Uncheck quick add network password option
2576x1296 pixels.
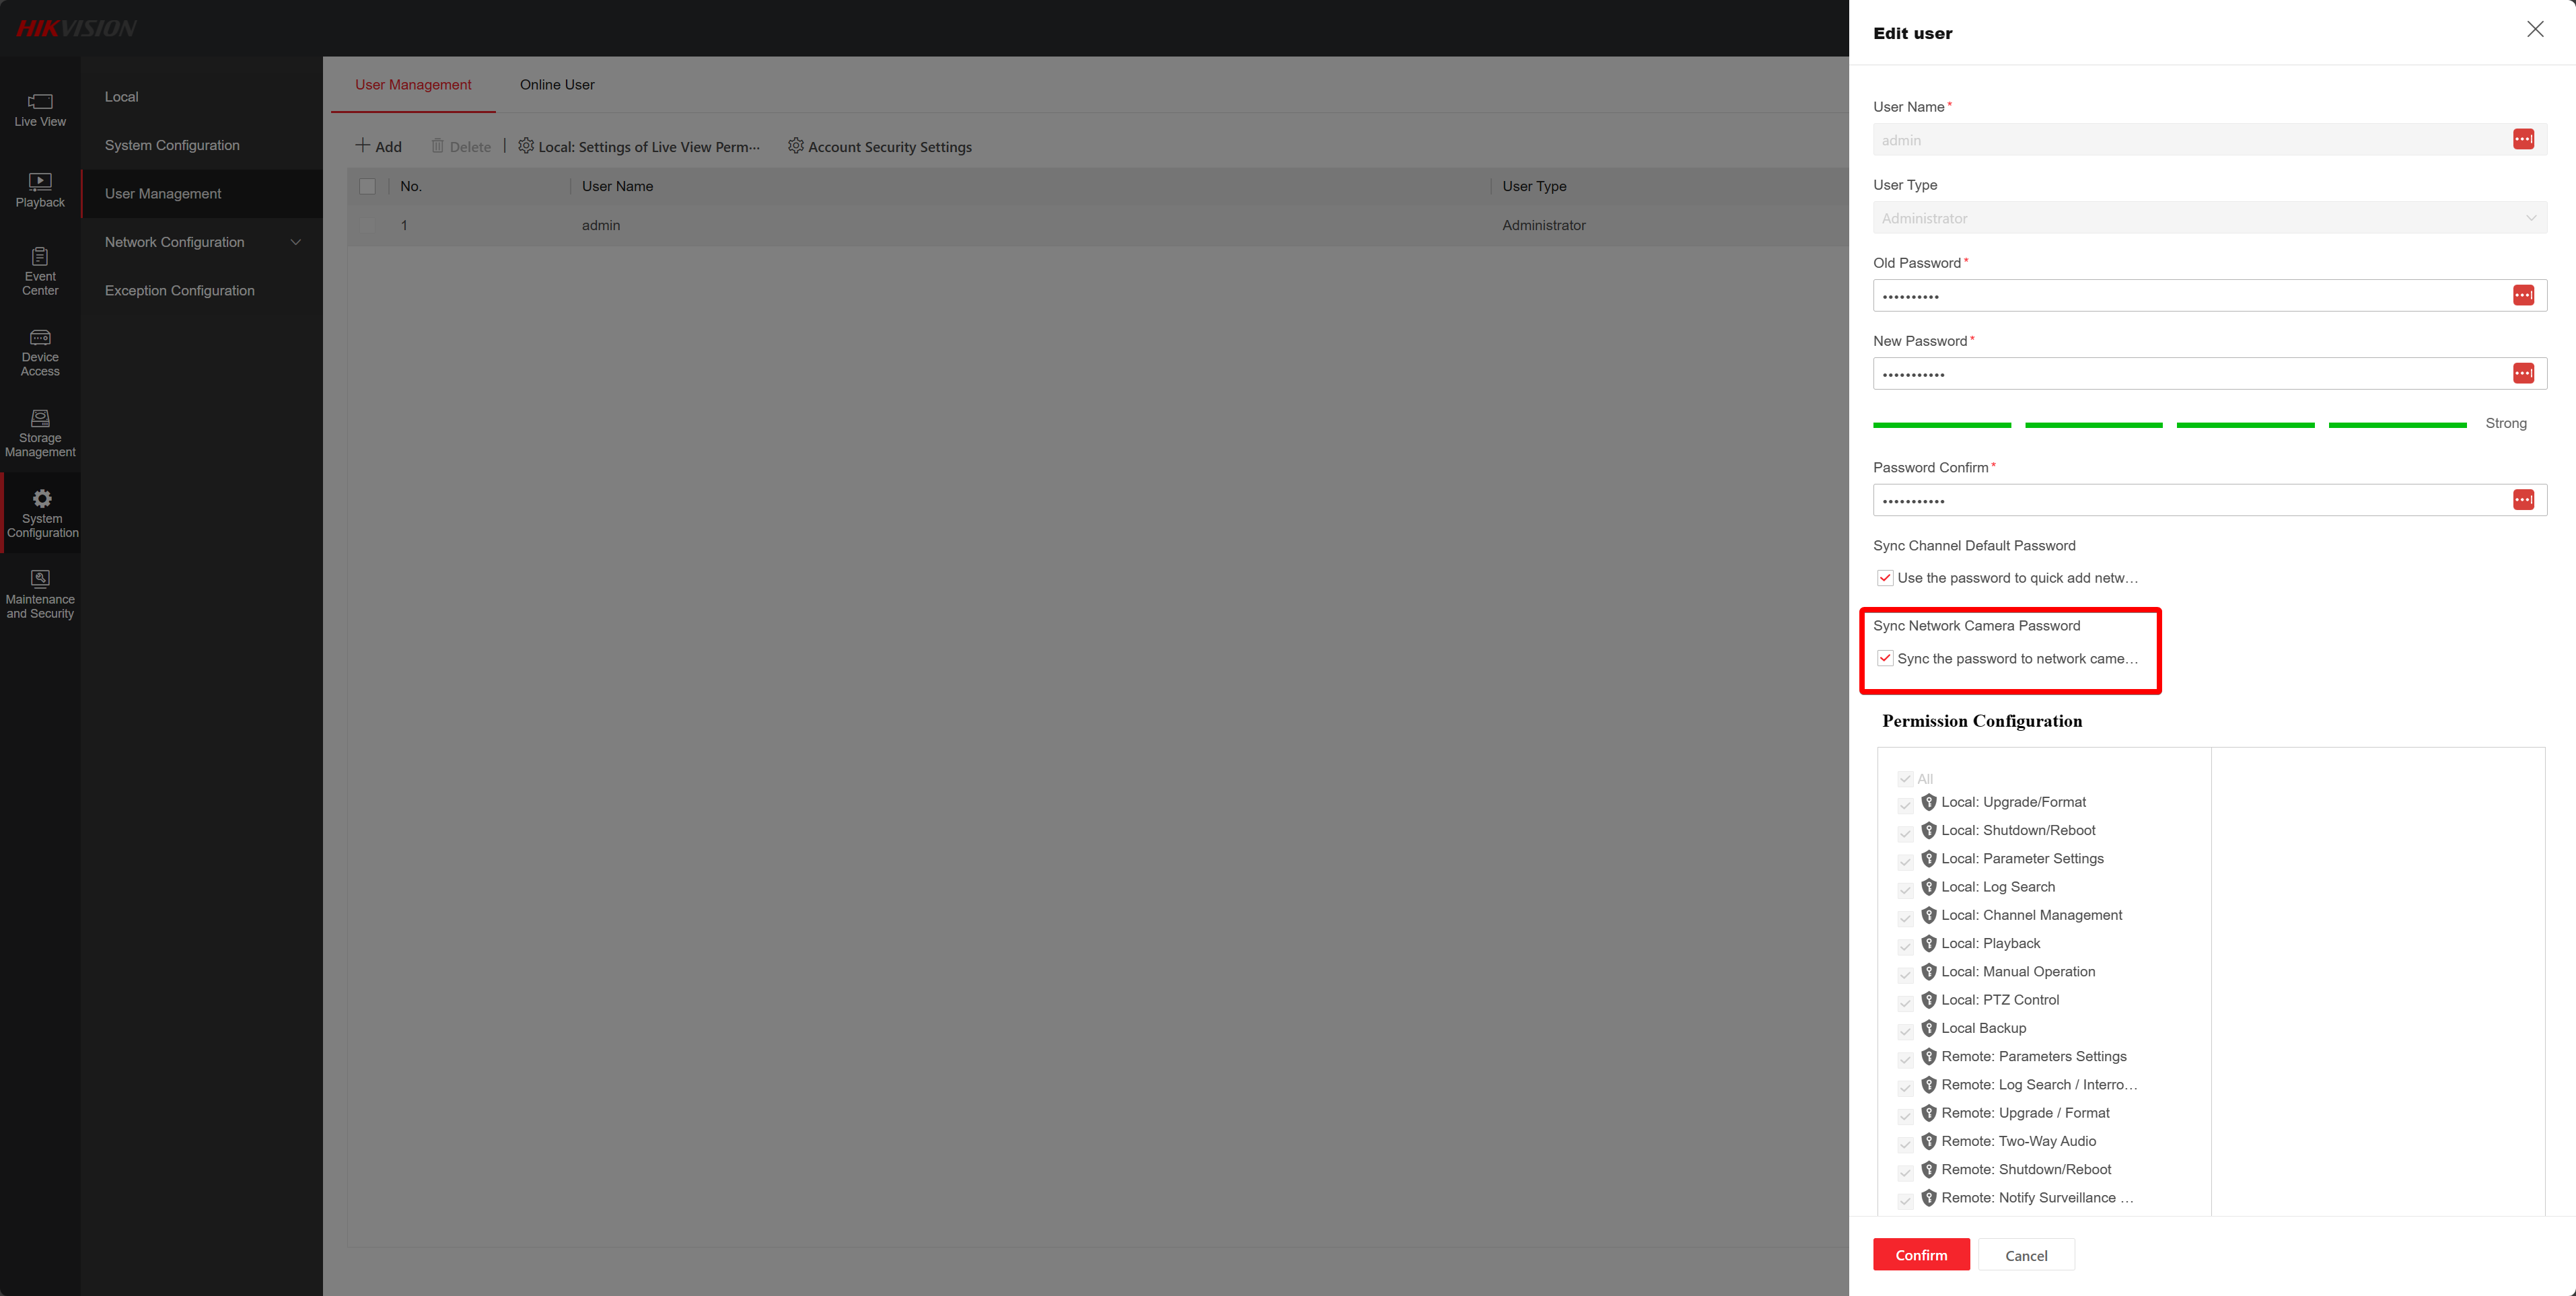[1886, 578]
